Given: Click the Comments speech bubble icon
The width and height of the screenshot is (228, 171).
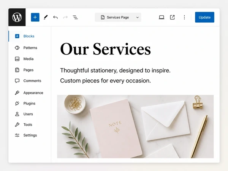Looking at the screenshot, I should [x=17, y=81].
